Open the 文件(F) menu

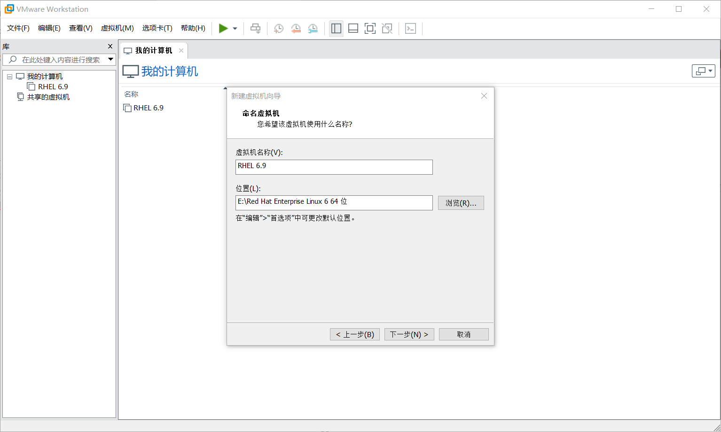(18, 28)
